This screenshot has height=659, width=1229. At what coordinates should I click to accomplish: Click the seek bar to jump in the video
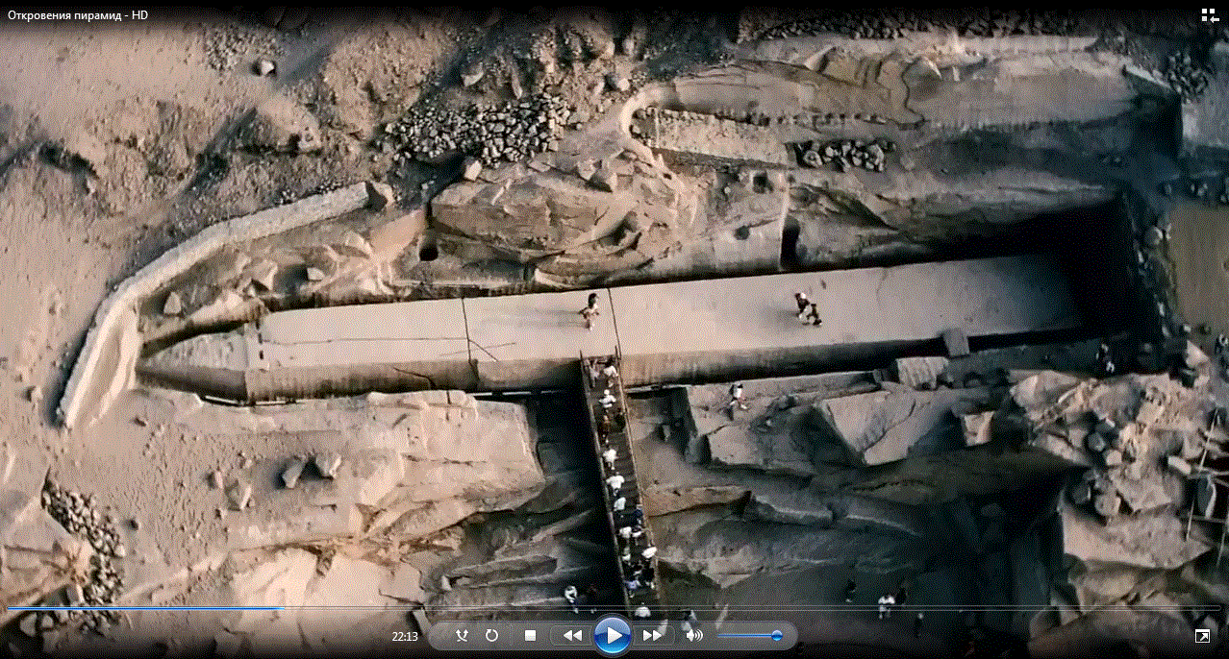[x=614, y=608]
